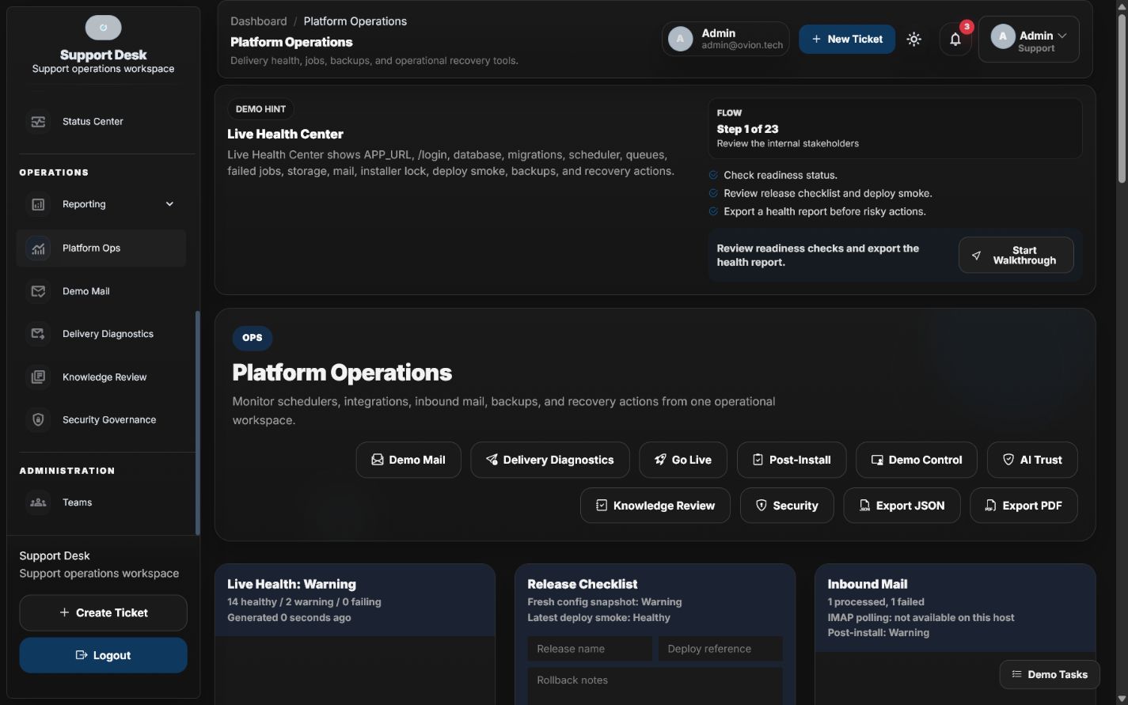
Task: Click the AI Trust button
Action: (x=1032, y=460)
